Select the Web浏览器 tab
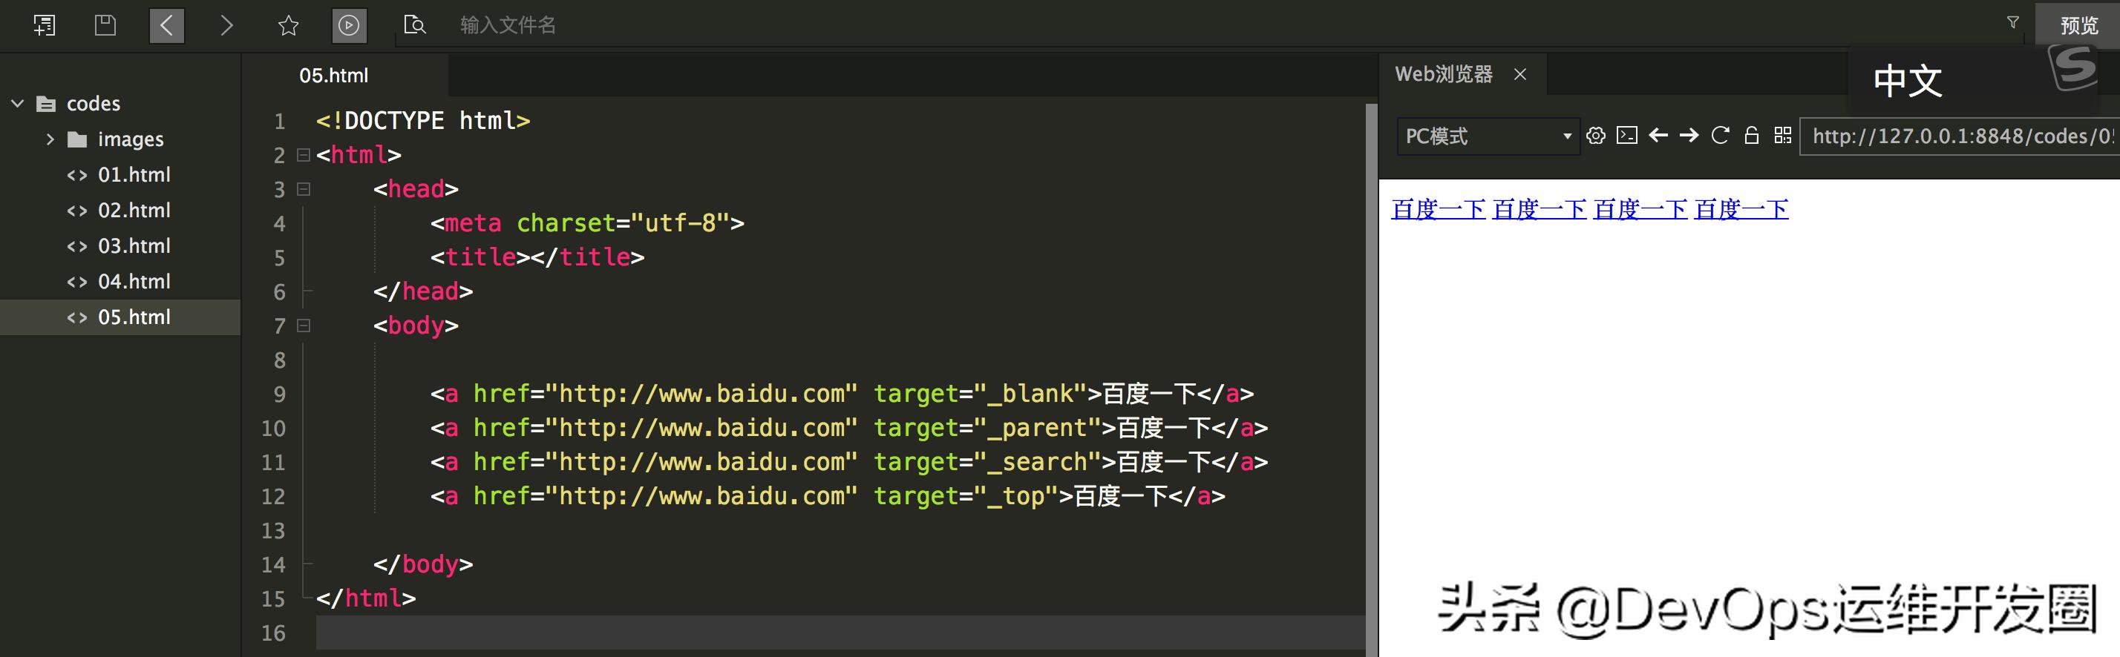 [x=1445, y=74]
